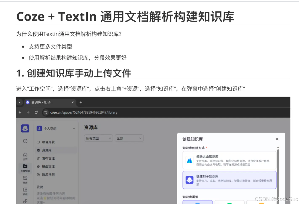Open the 全部 filter dropdown
The width and height of the screenshot is (299, 204).
pos(129,138)
